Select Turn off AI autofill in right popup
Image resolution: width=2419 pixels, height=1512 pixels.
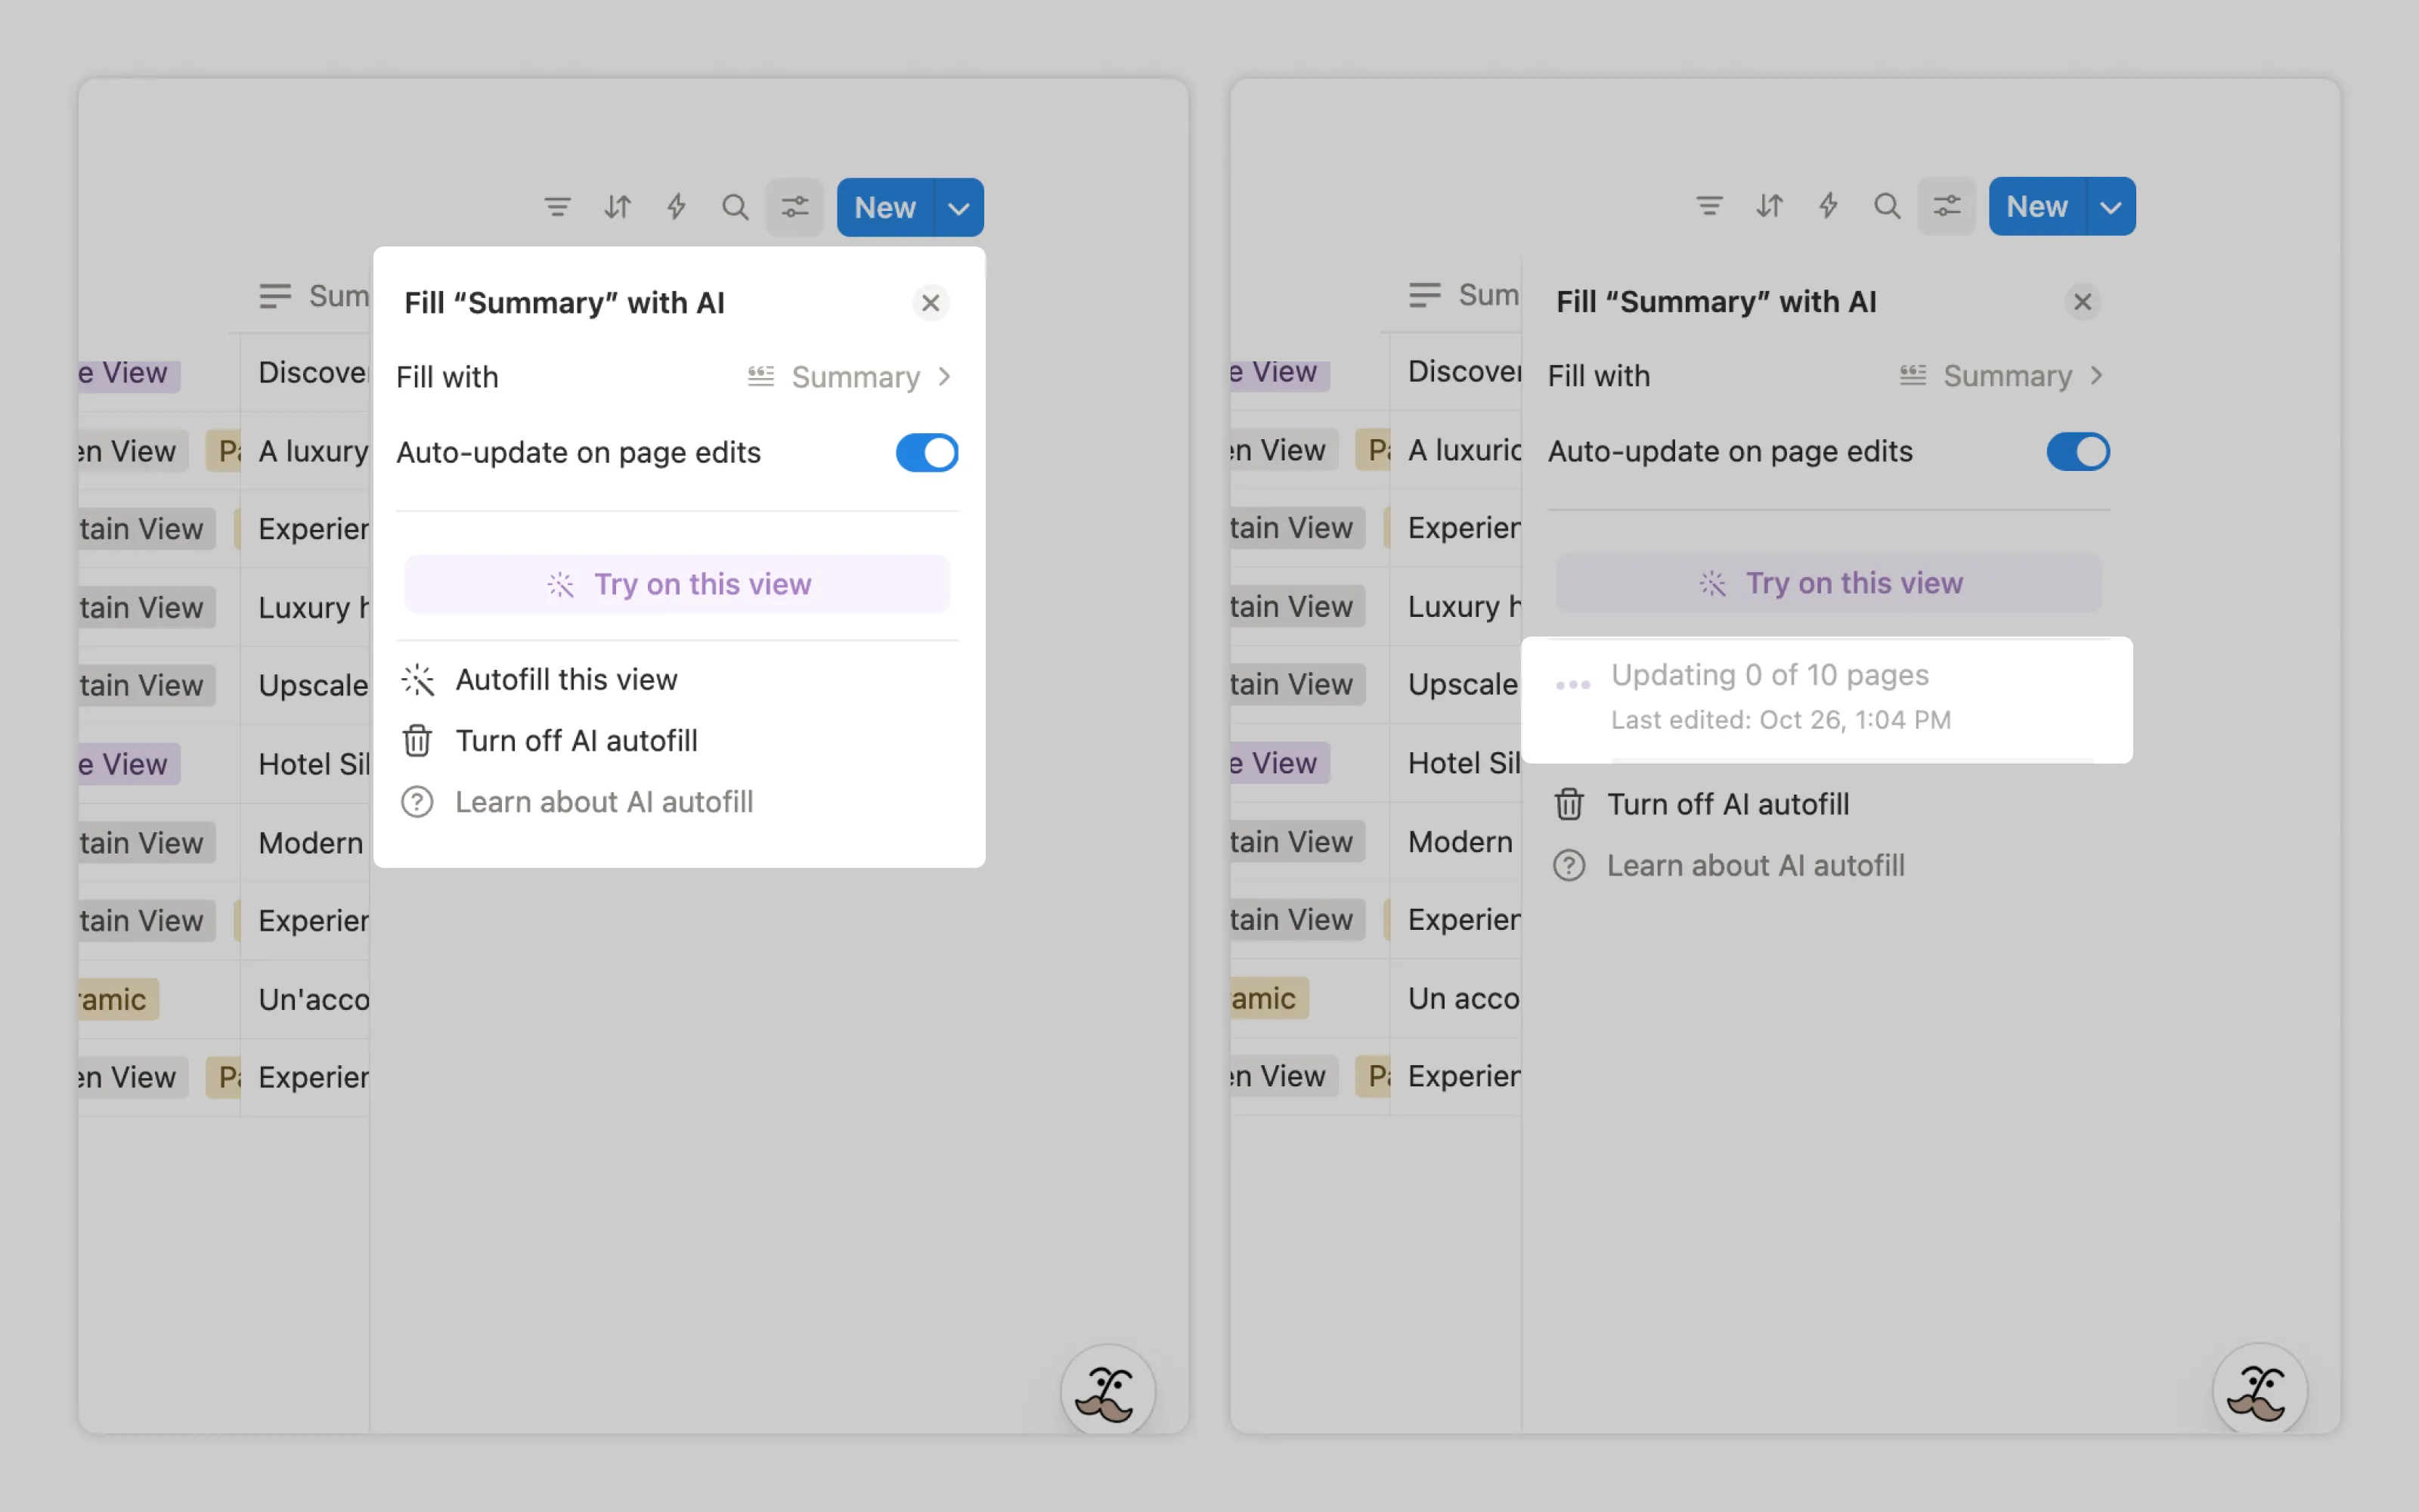pyautogui.click(x=1727, y=804)
